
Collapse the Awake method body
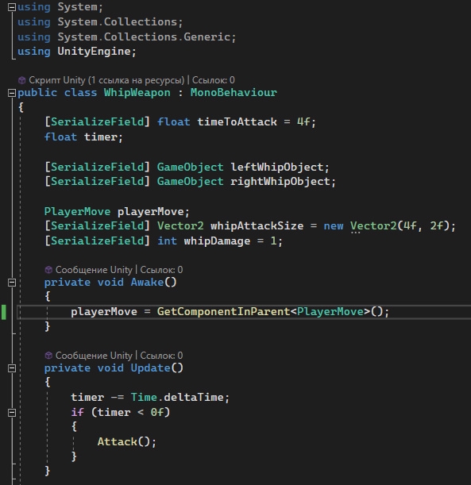click(12, 283)
